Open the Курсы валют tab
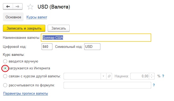Image resolution: width=174 pixels, height=101 pixels. pyautogui.click(x=37, y=17)
